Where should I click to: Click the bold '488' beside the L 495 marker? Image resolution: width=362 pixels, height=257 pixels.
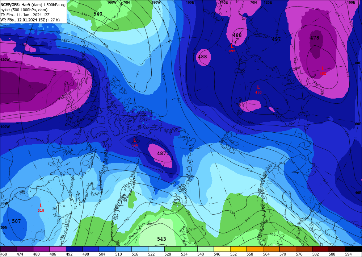click(237, 36)
